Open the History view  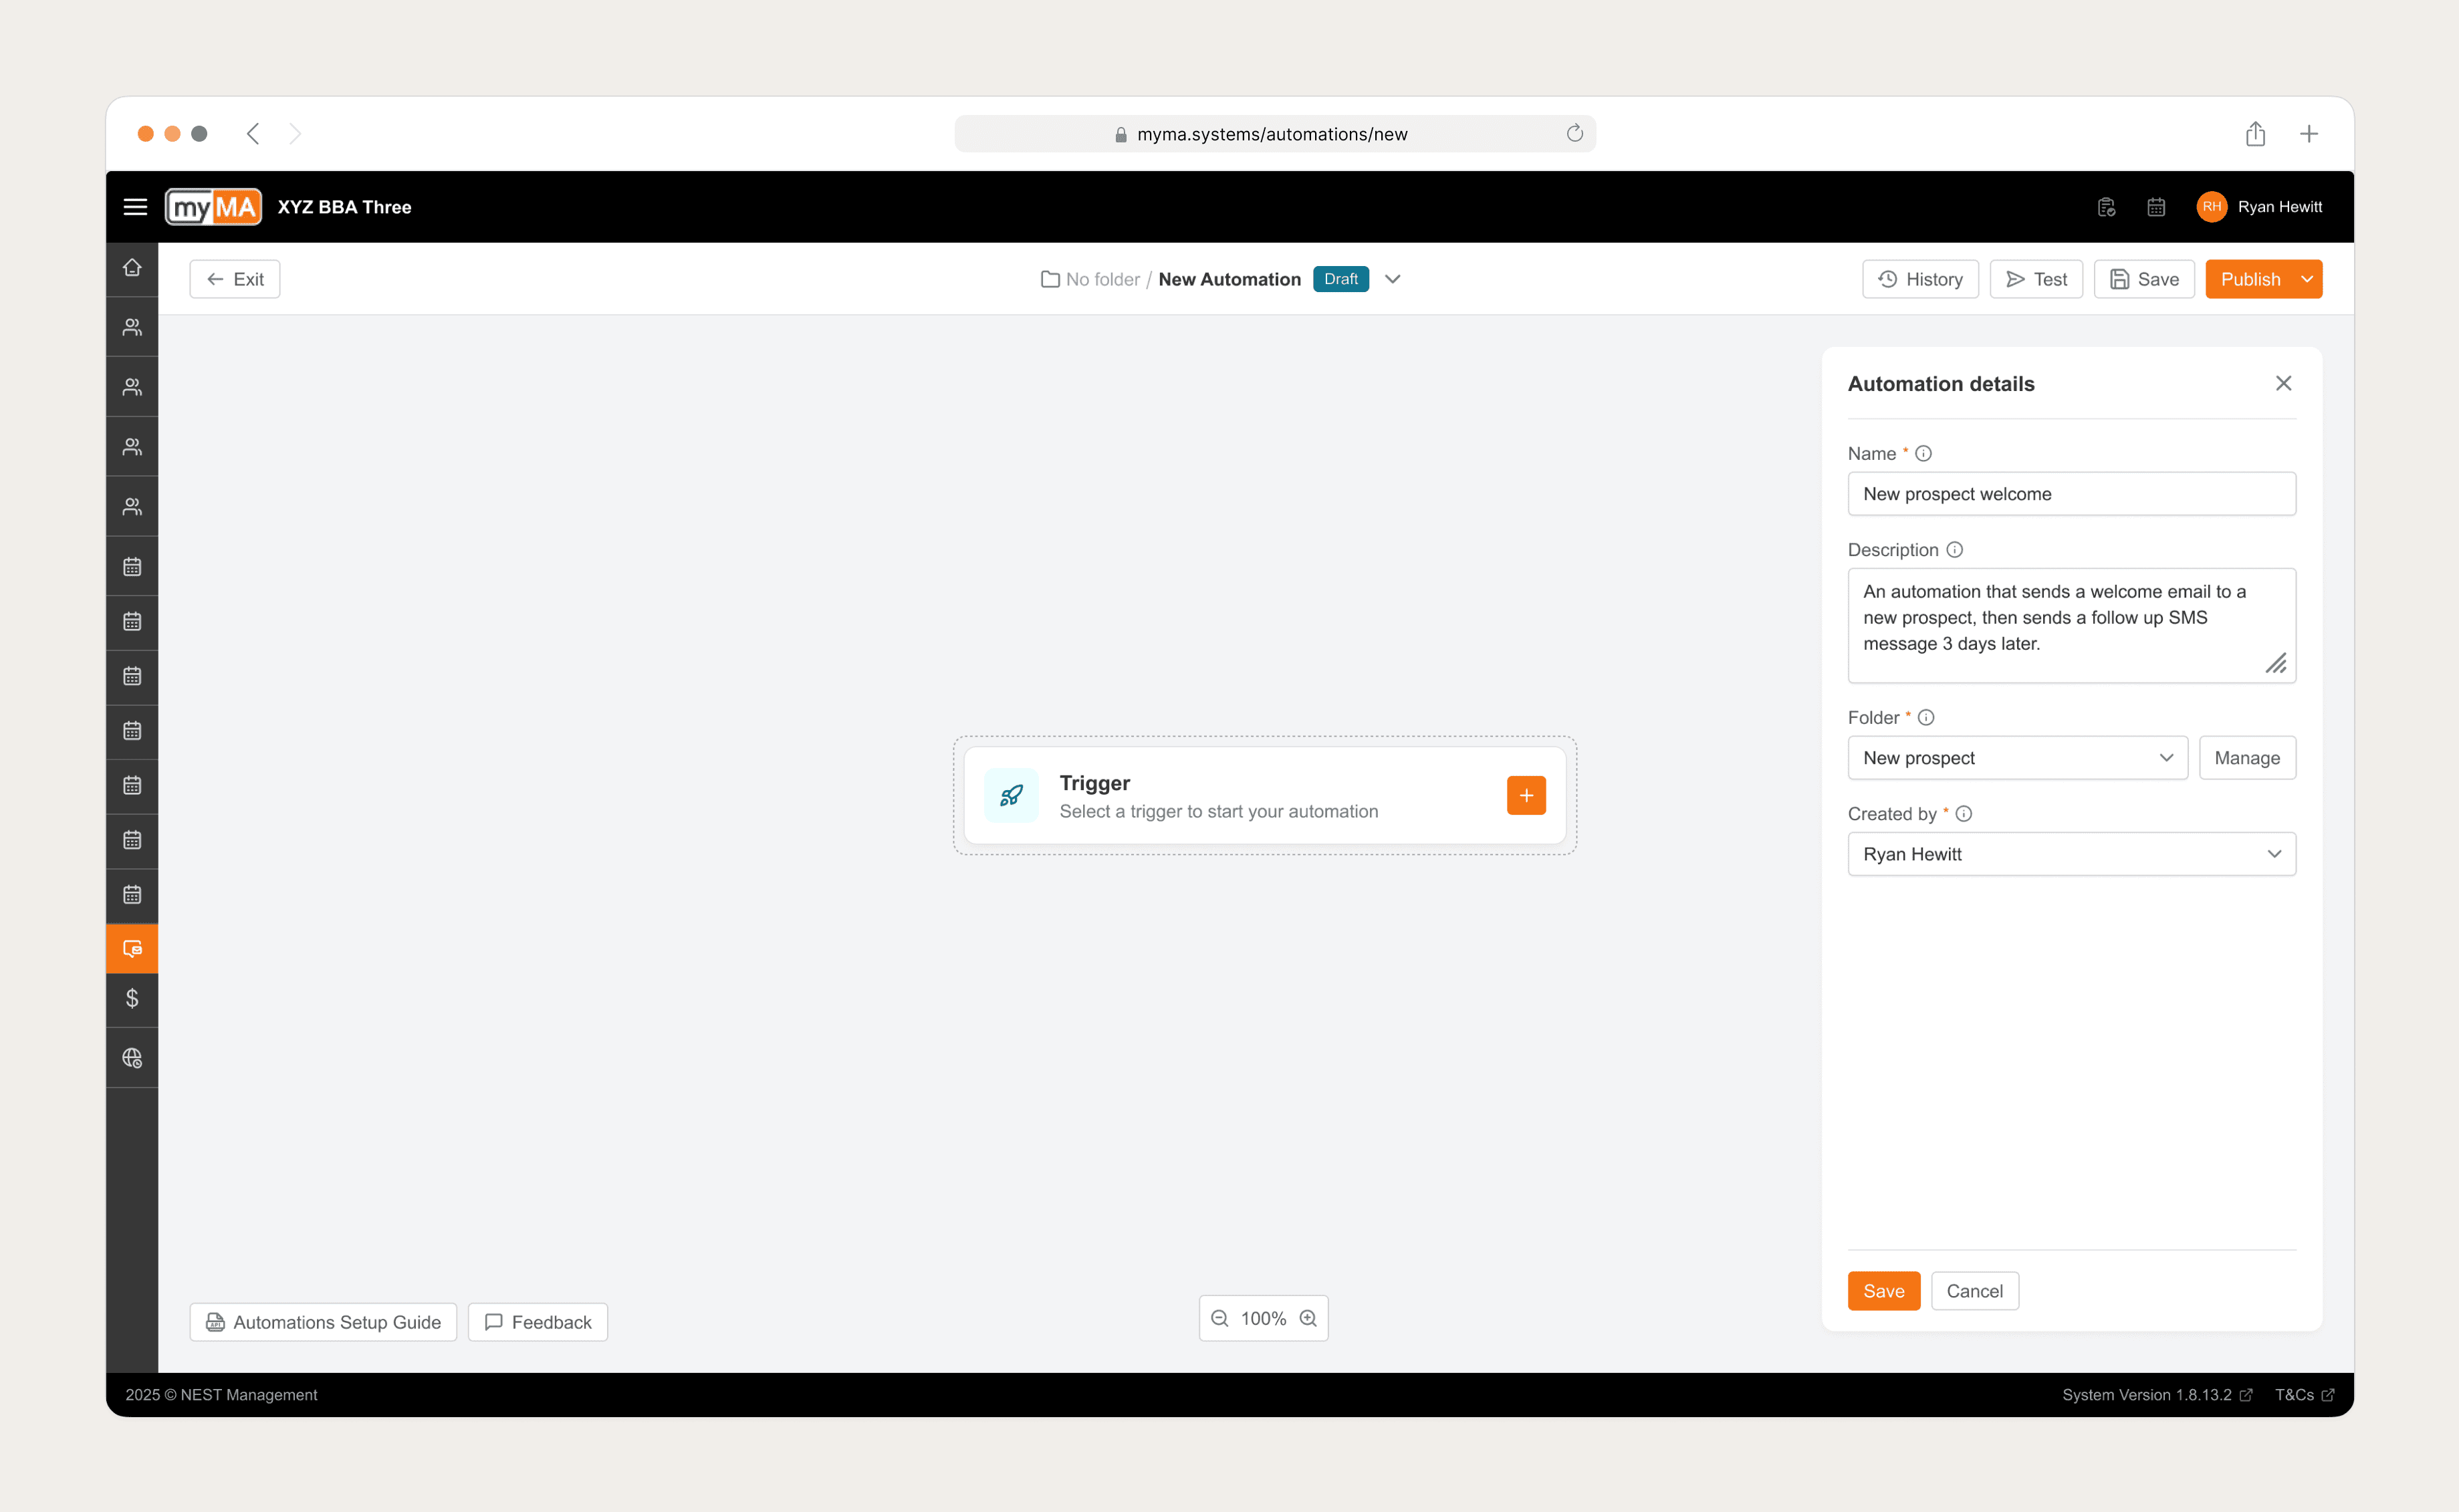1920,279
